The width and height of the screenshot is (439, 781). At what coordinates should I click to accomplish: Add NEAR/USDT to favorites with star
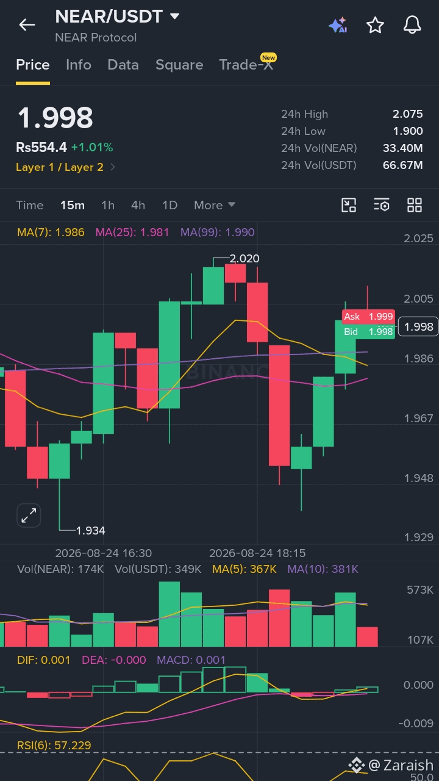click(375, 25)
